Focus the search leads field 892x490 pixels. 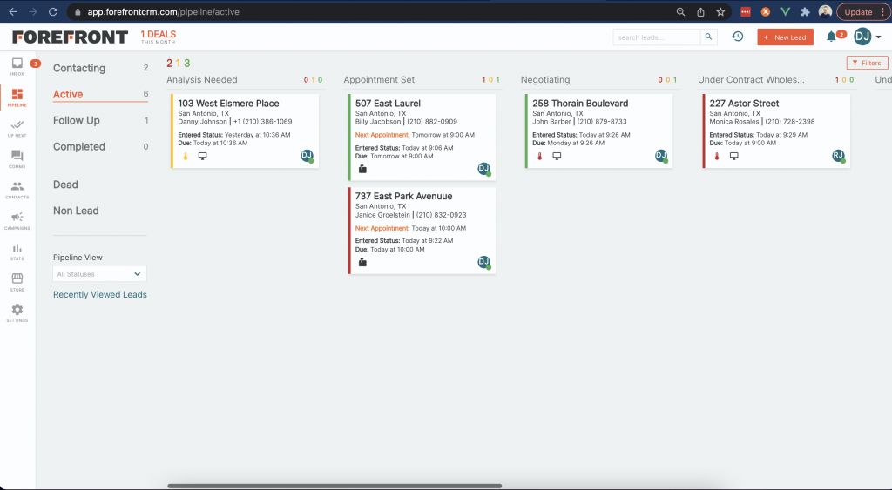[657, 37]
